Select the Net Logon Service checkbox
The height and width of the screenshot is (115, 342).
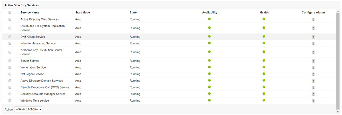10,74
